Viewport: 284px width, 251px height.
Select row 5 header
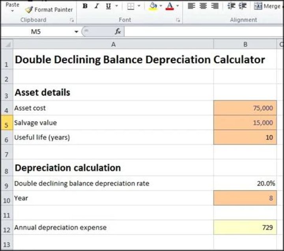click(x=7, y=123)
